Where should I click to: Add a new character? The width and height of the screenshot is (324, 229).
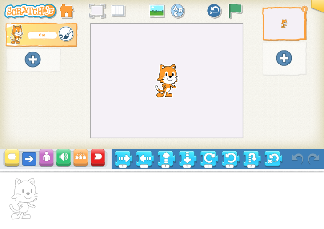tap(32, 60)
